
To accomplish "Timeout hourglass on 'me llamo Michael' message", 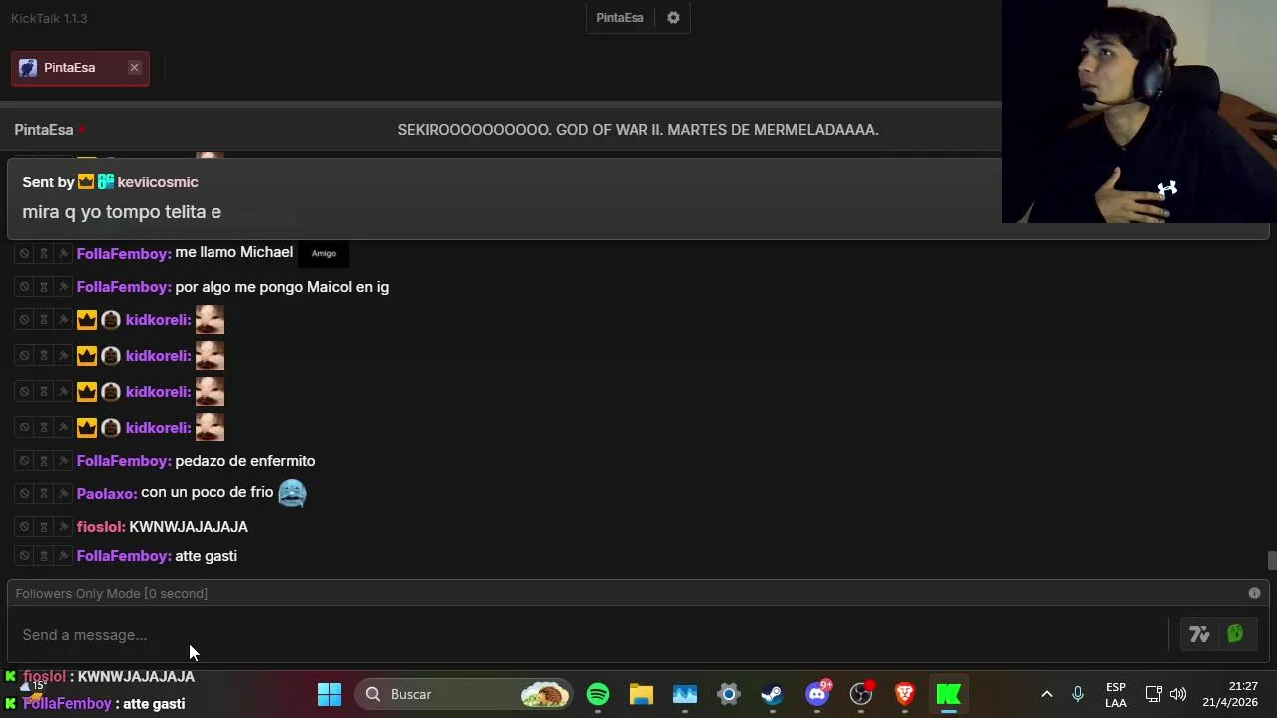I will [43, 254].
